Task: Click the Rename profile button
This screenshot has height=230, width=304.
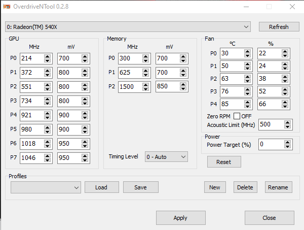Action: 278,187
